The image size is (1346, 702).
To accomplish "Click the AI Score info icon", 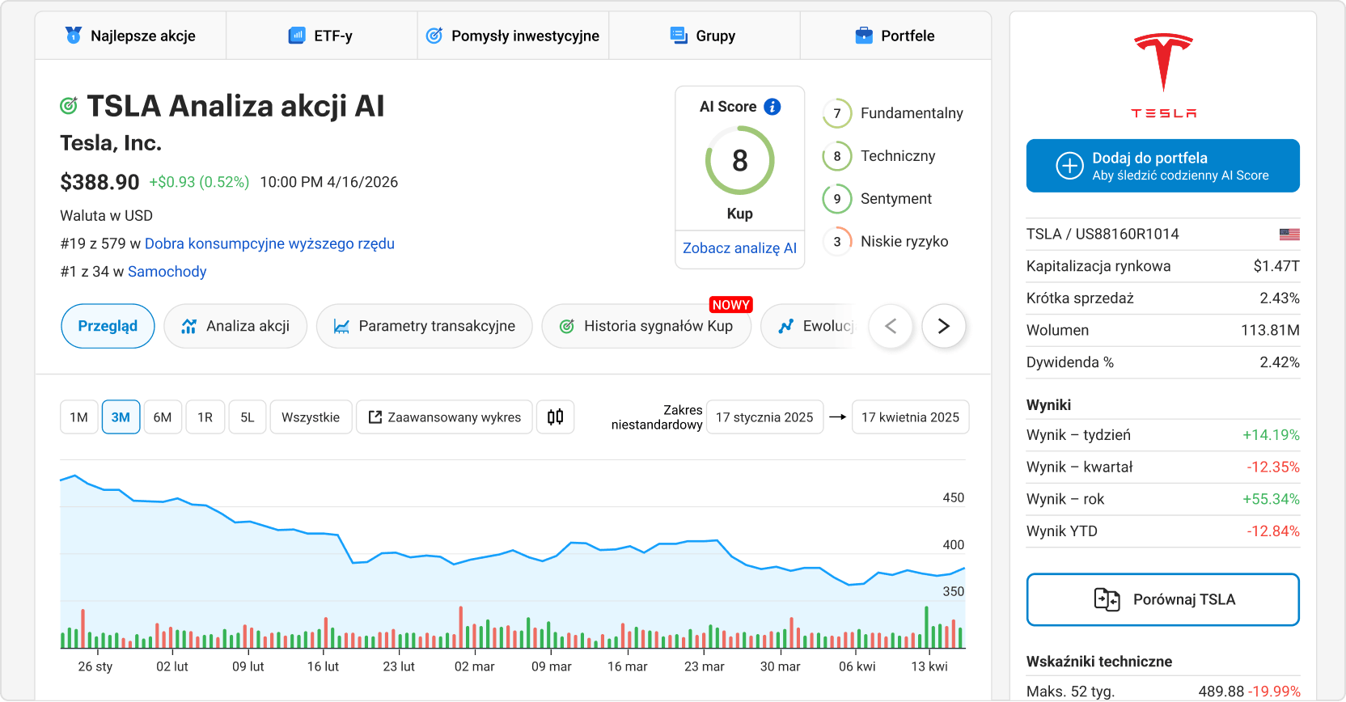I will (x=772, y=107).
